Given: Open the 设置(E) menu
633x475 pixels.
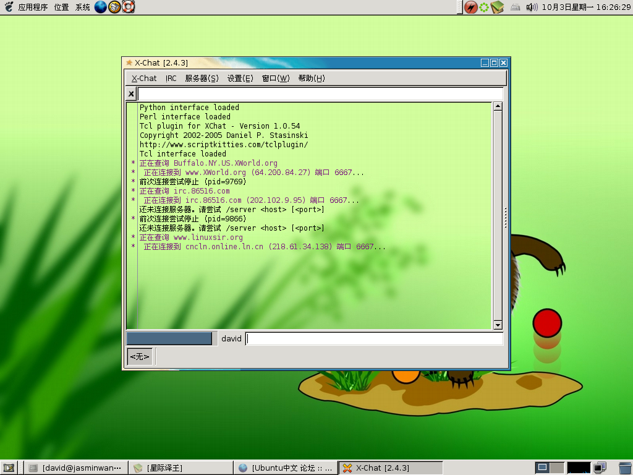Looking at the screenshot, I should [240, 79].
